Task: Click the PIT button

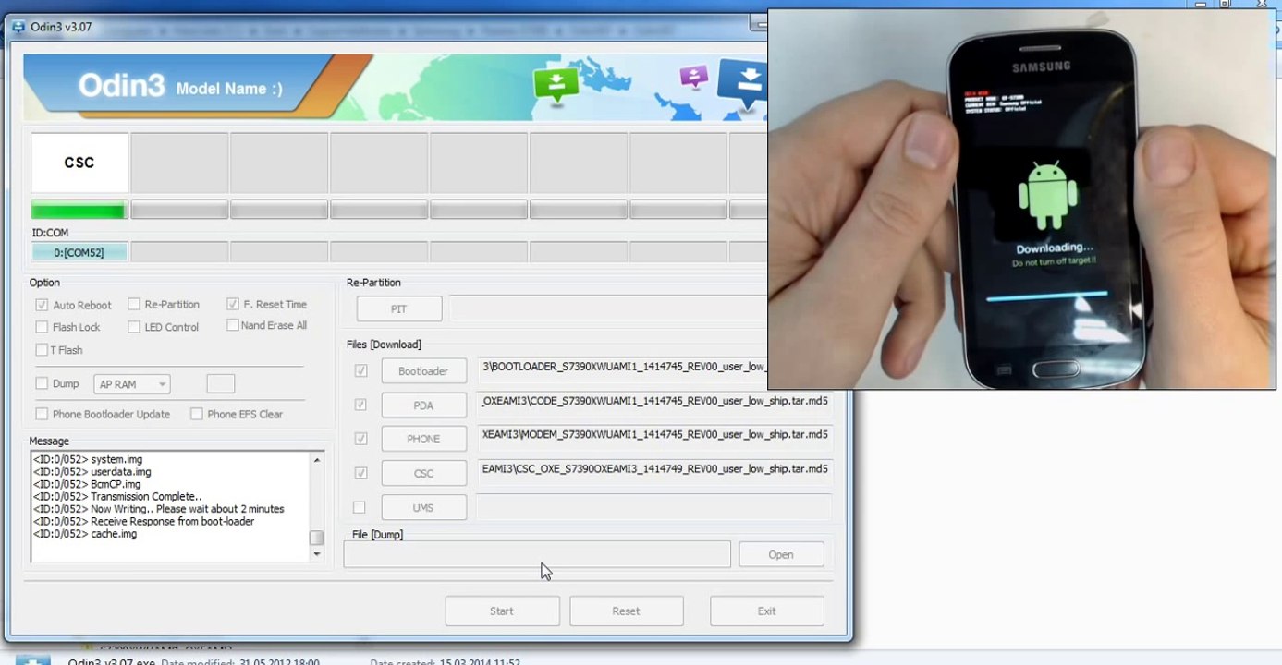Action: coord(399,309)
